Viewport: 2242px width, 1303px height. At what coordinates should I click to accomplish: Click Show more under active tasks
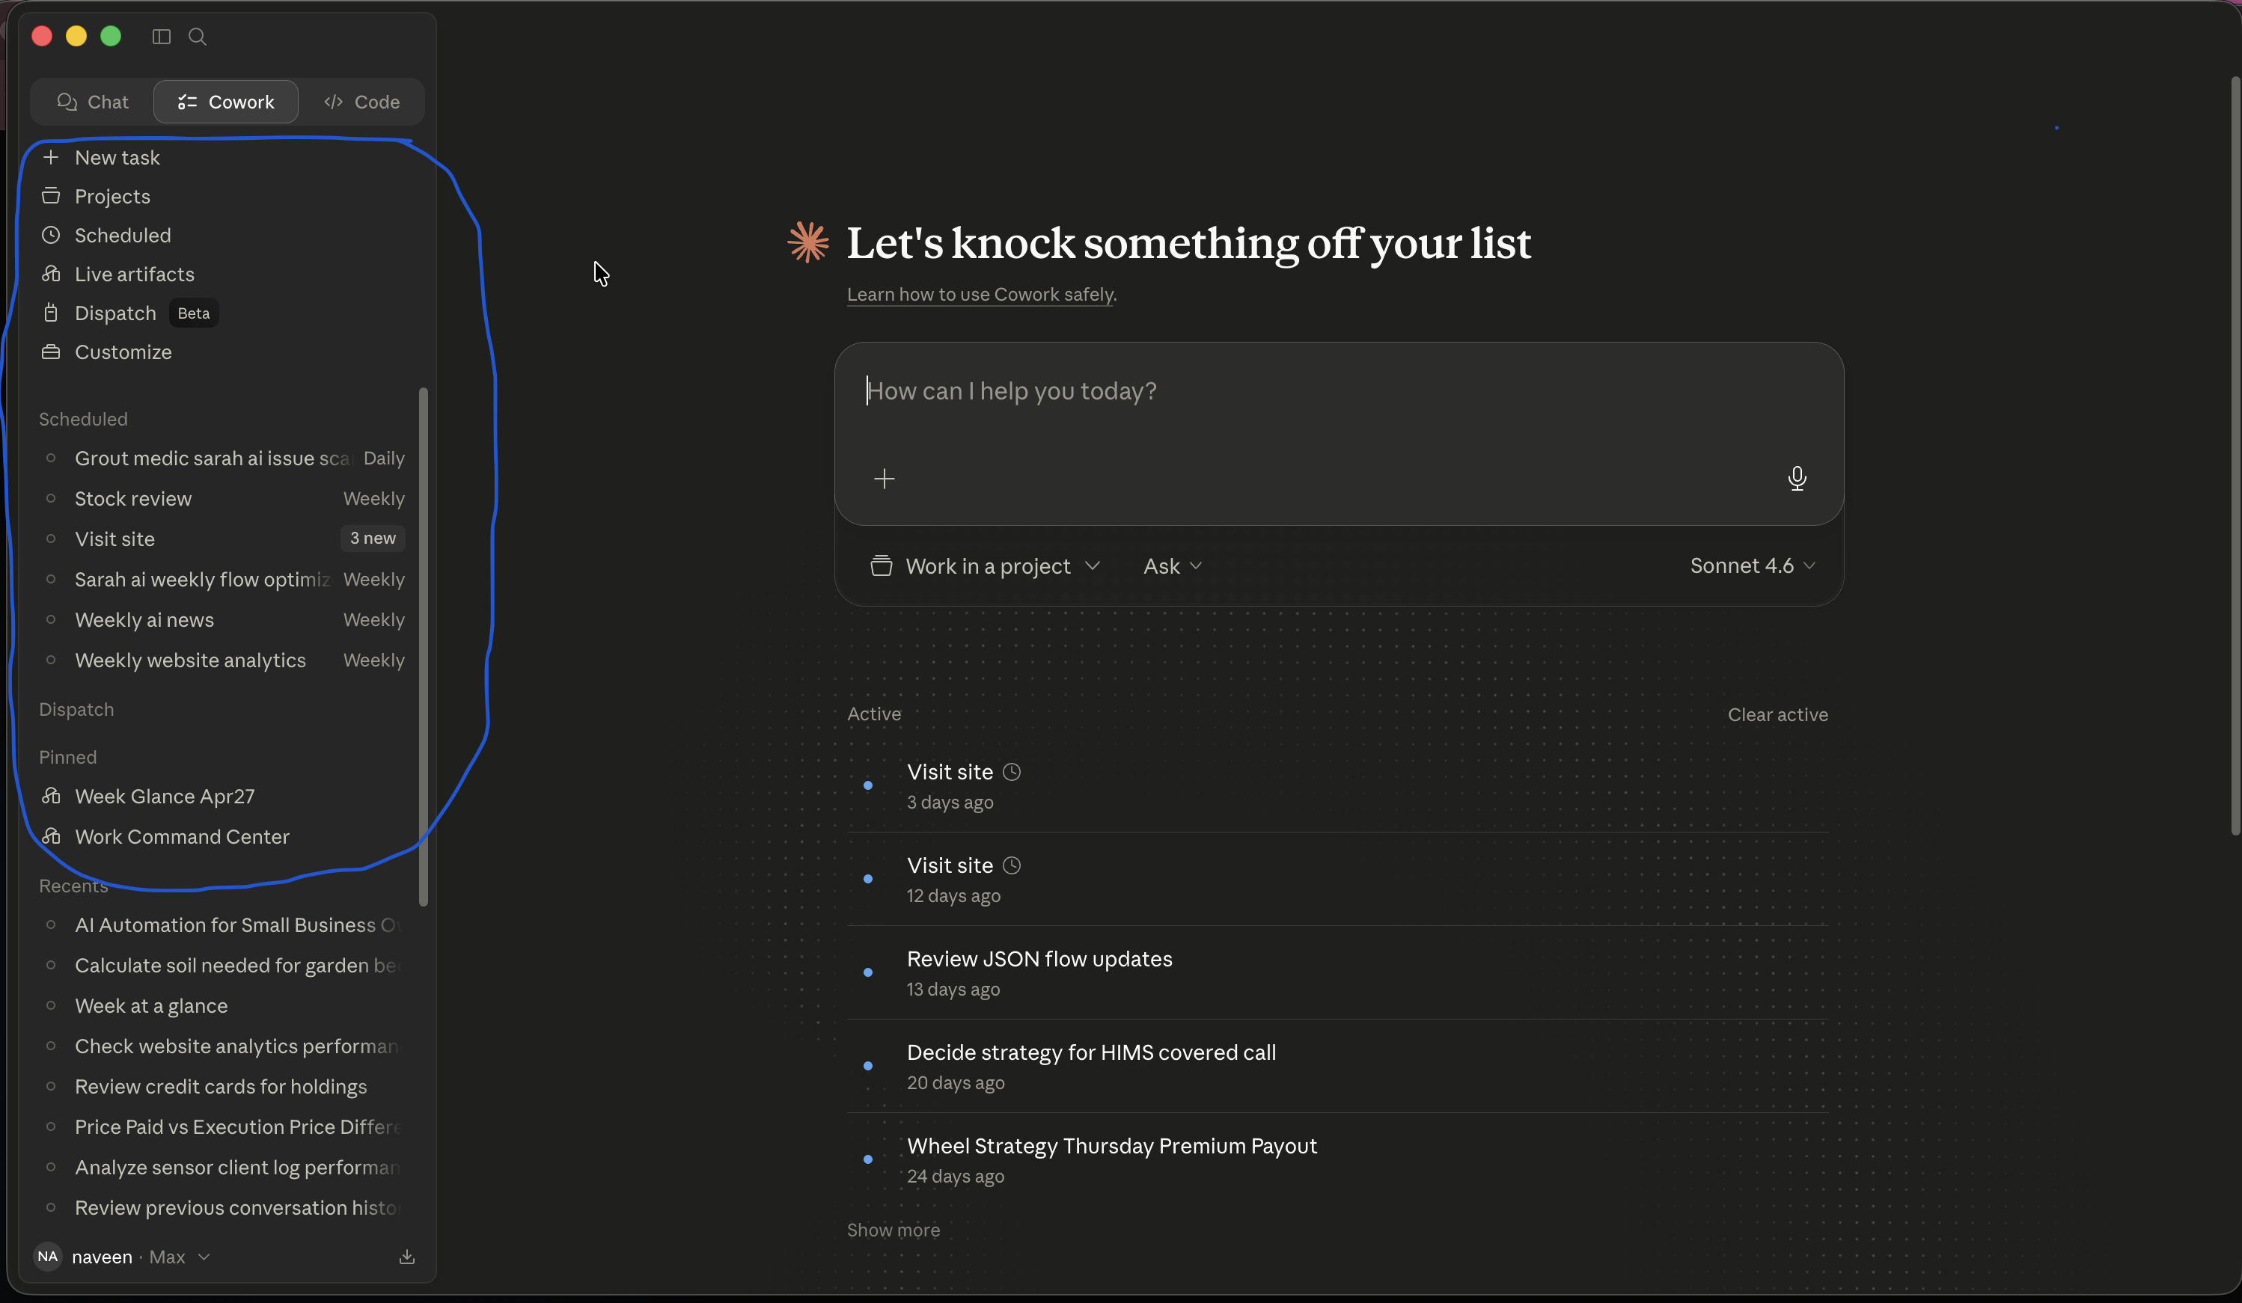[x=892, y=1229]
